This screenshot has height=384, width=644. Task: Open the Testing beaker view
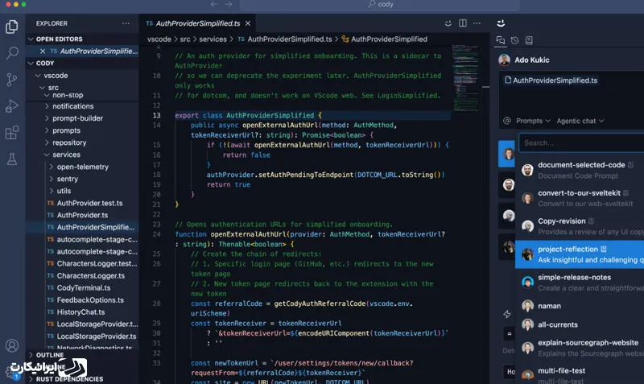(x=12, y=159)
